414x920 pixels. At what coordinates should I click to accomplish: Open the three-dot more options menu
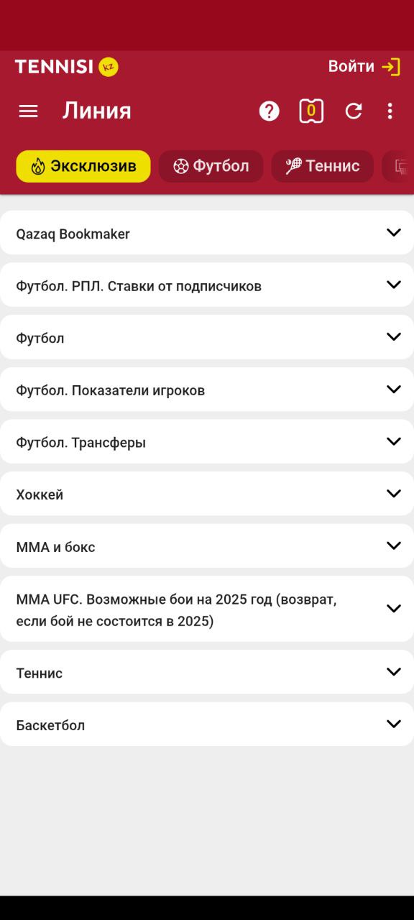(x=390, y=111)
